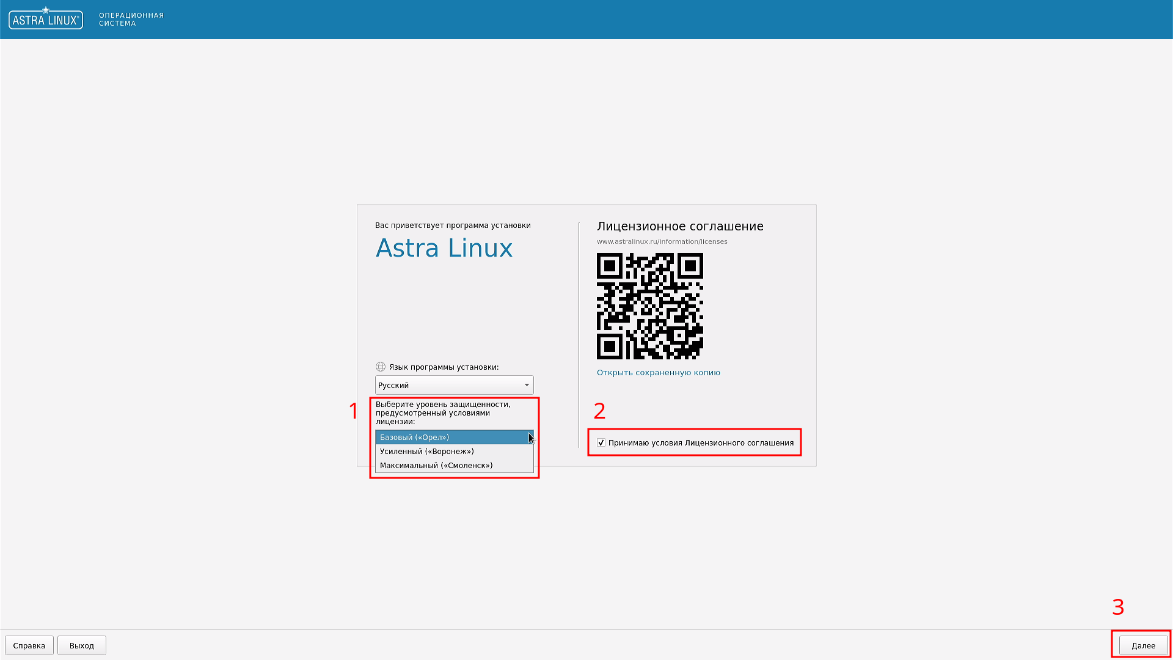Expand the security level selection list
Image resolution: width=1173 pixels, height=660 pixels.
coord(454,437)
